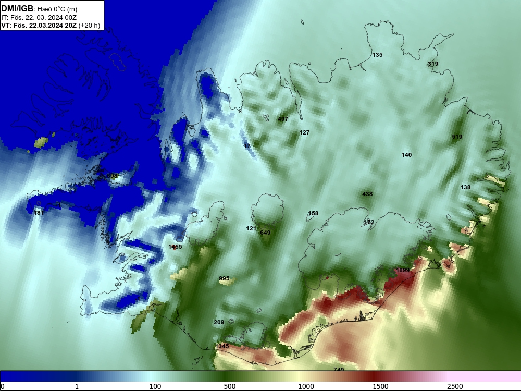Click the color scale label 2500

[455, 386]
